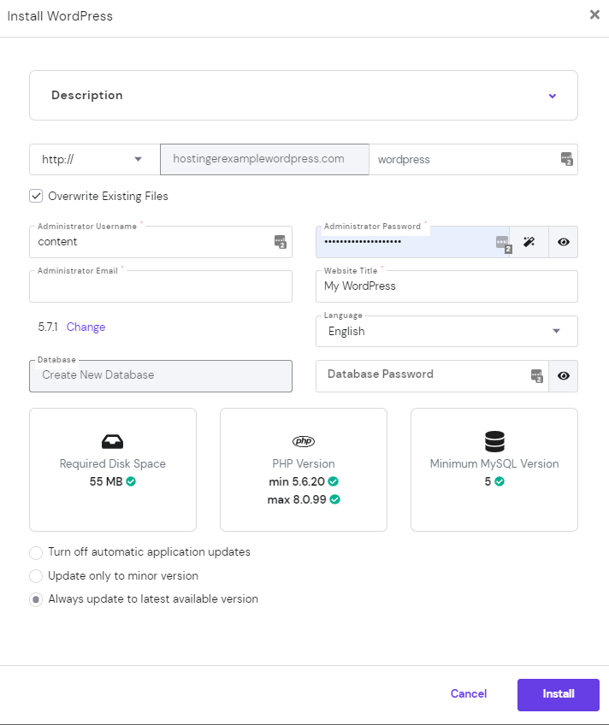Show database password with eye icon
This screenshot has height=725, width=609.
(563, 376)
